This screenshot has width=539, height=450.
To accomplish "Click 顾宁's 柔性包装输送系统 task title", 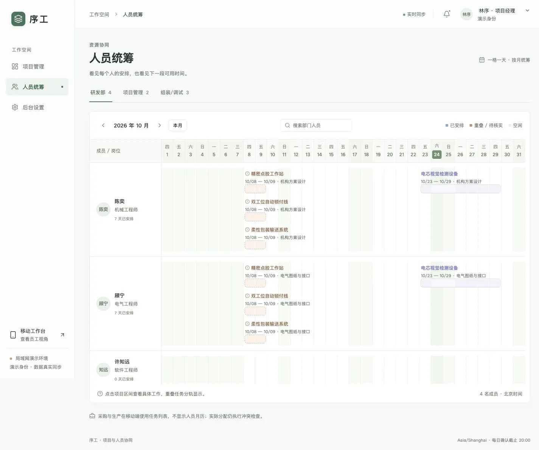I will point(269,324).
